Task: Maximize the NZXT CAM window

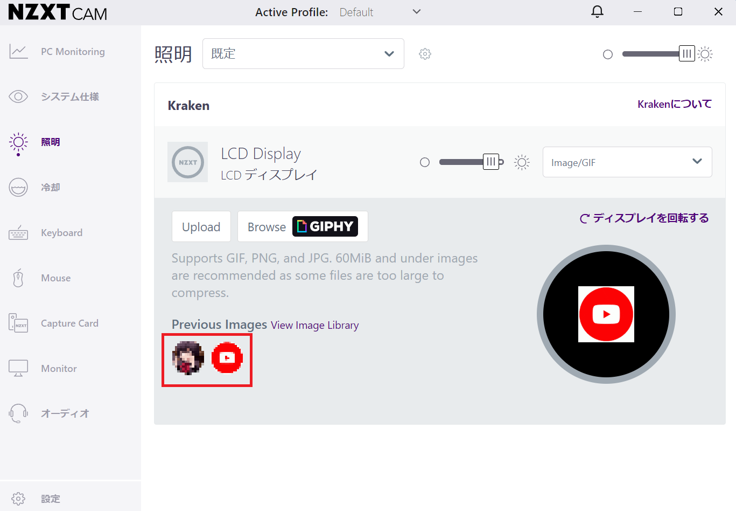Action: [678, 12]
